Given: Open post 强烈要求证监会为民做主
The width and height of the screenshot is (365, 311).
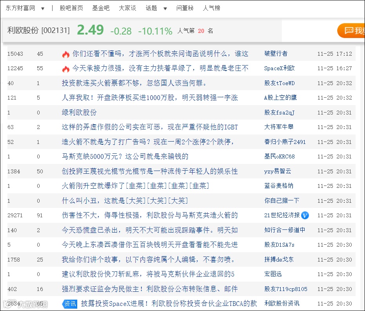Looking at the screenshot, I should pos(150,289).
